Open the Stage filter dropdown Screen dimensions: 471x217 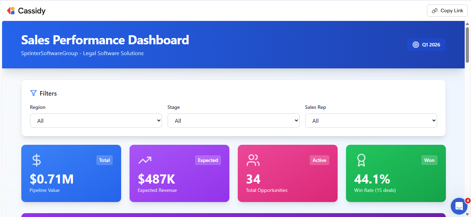coord(233,120)
